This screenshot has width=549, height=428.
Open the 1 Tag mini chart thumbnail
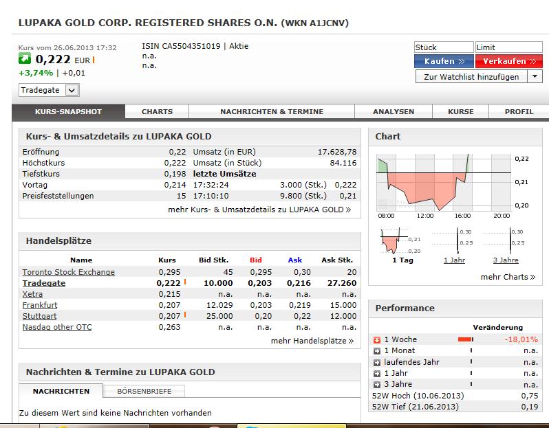pos(402,241)
